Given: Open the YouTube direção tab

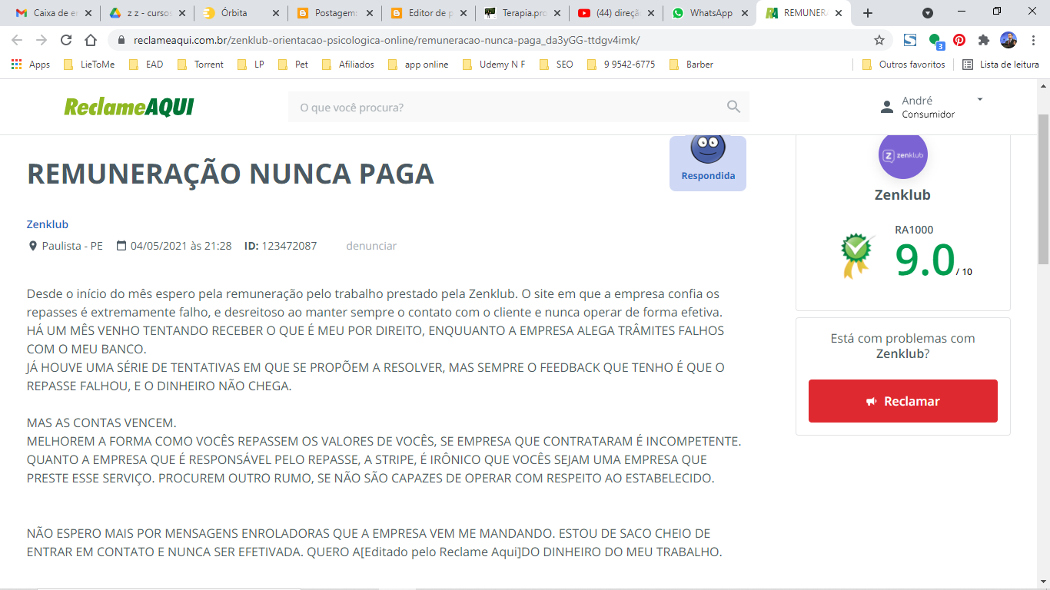Looking at the screenshot, I should pyautogui.click(x=616, y=13).
